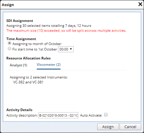This screenshot has height=133, width=144.
Task: Click the Assign button
Action: 108,127
